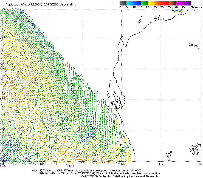Click the "-26" latitude label
This screenshot has width=203, height=178.
tap(3, 98)
